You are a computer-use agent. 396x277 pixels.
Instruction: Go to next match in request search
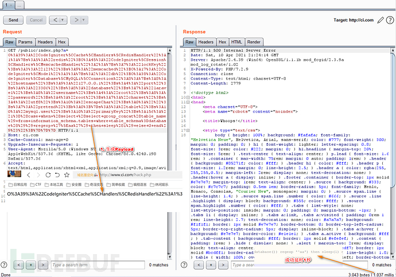(x=43, y=264)
